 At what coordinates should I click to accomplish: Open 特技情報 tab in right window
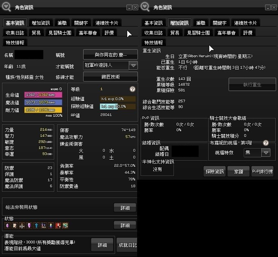click(153, 42)
